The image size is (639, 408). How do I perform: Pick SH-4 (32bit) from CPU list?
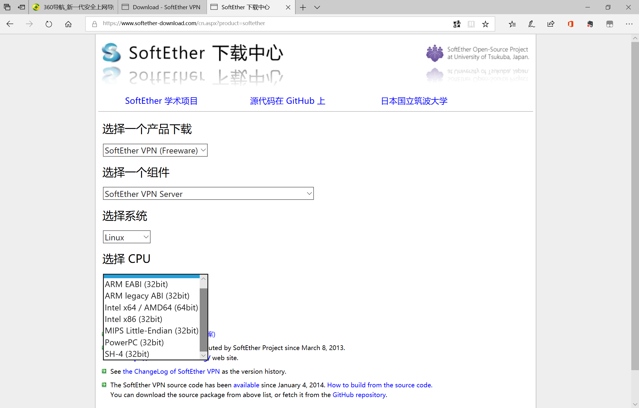(152, 354)
